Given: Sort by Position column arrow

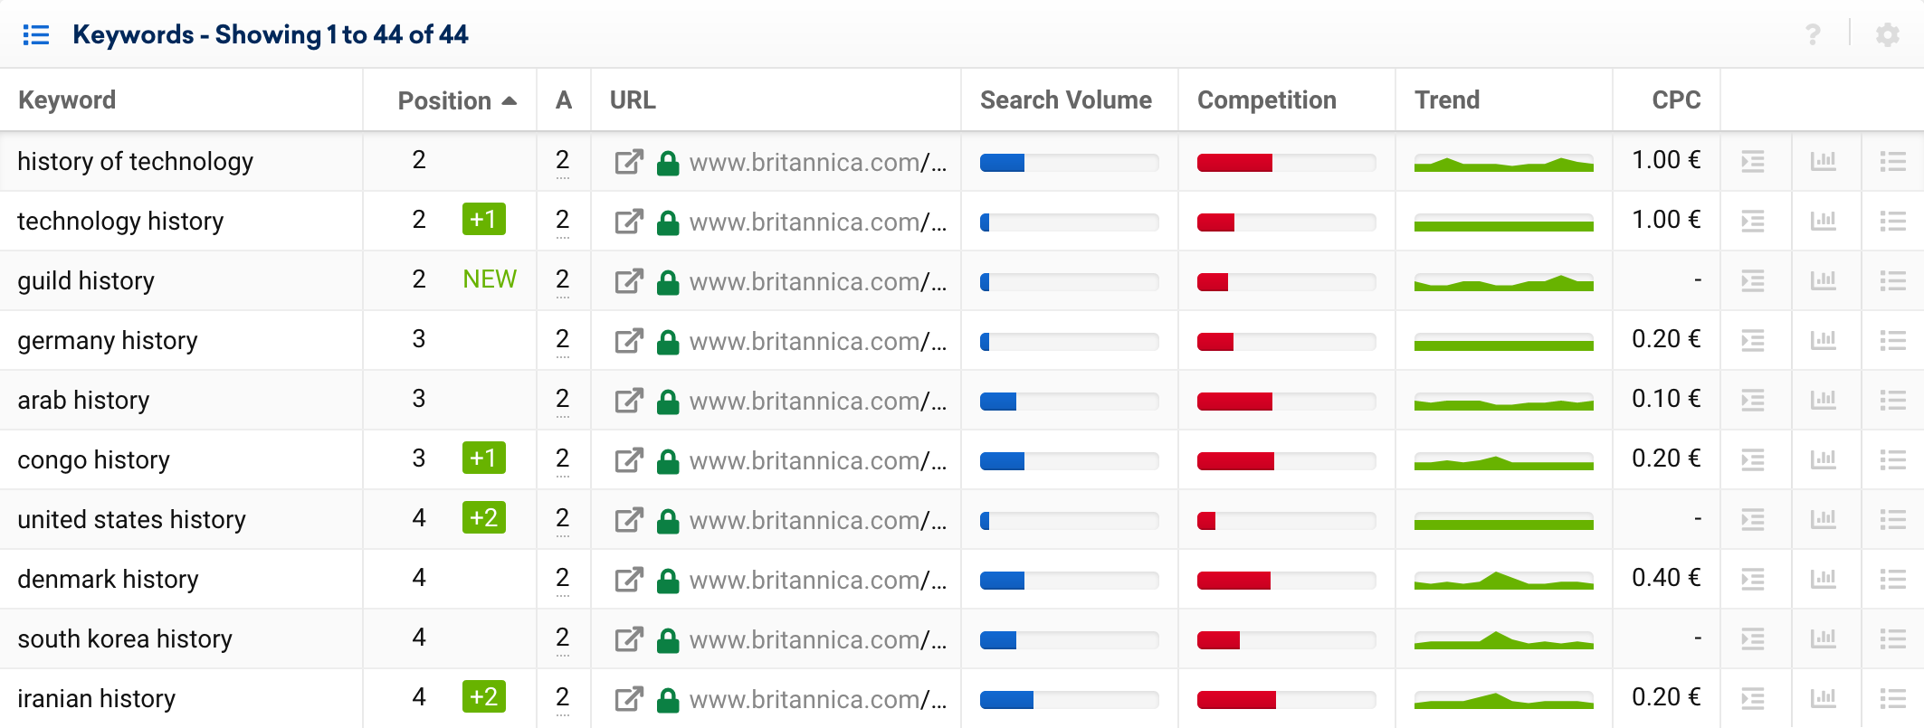Looking at the screenshot, I should click(510, 100).
